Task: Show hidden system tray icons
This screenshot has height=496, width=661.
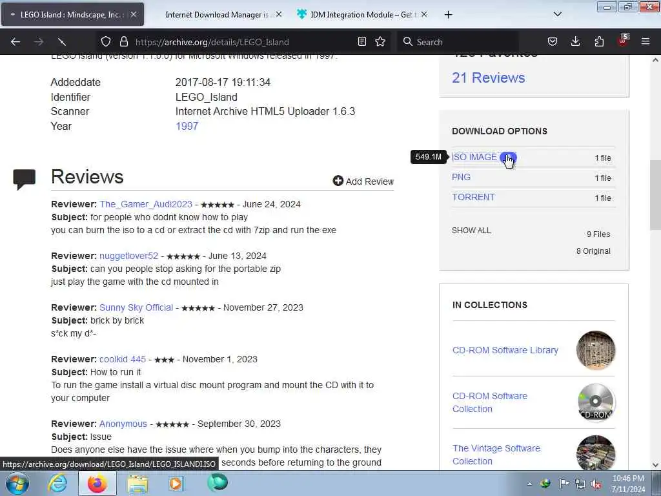Action: 529,484
